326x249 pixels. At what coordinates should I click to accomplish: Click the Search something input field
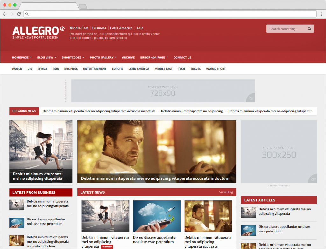[286, 29]
